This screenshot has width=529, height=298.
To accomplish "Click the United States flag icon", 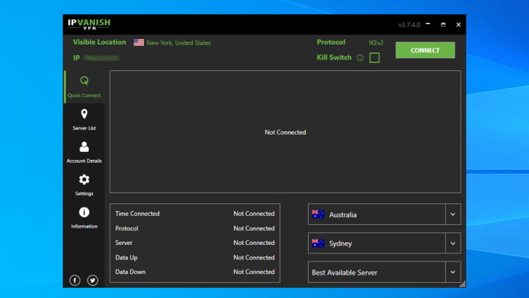I will click(138, 43).
